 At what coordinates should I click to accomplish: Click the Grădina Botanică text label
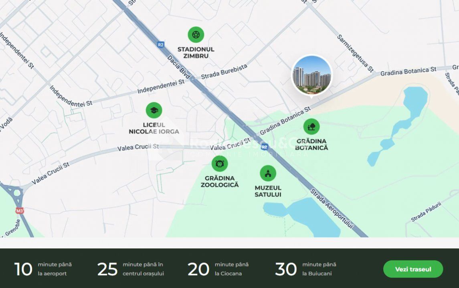coord(311,144)
